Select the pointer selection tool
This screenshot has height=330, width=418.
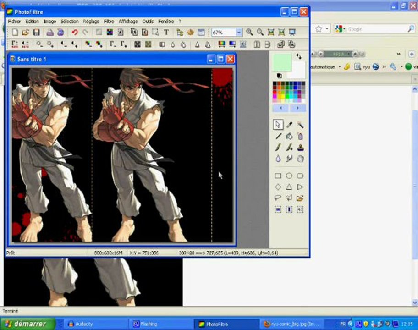[x=278, y=125]
